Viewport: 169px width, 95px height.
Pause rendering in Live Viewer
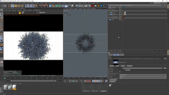point(11,13)
